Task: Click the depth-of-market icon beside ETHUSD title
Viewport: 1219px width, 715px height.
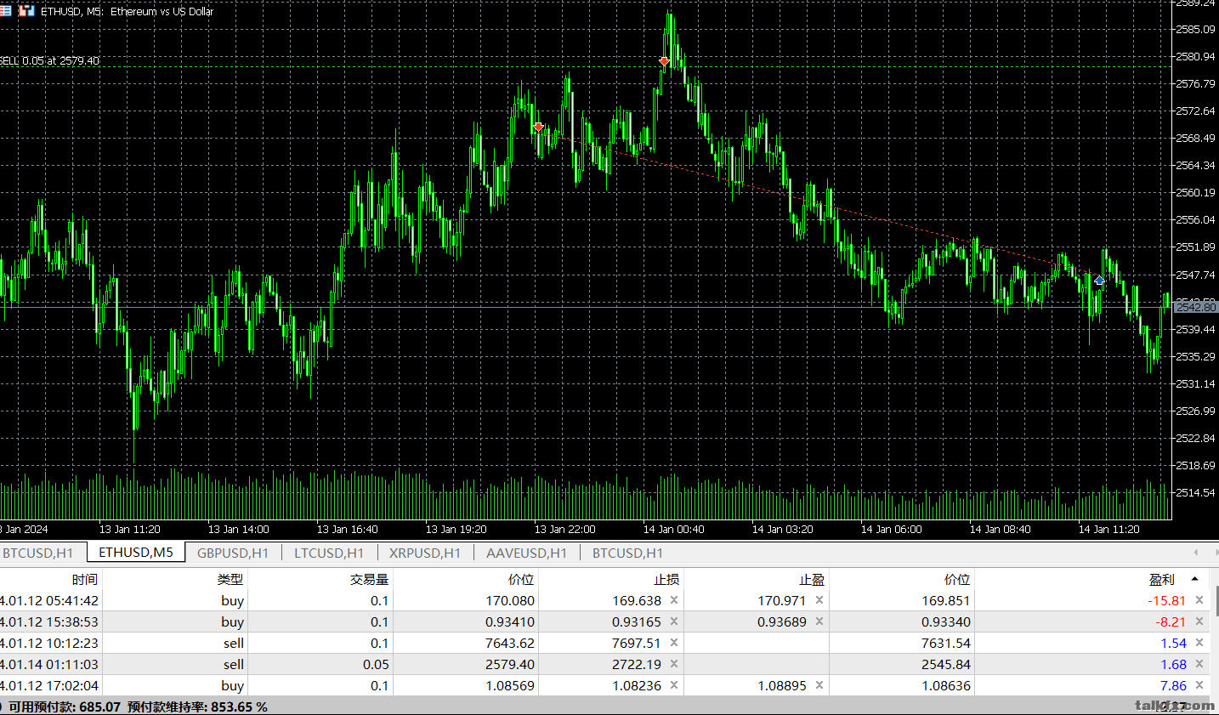Action: (x=26, y=11)
